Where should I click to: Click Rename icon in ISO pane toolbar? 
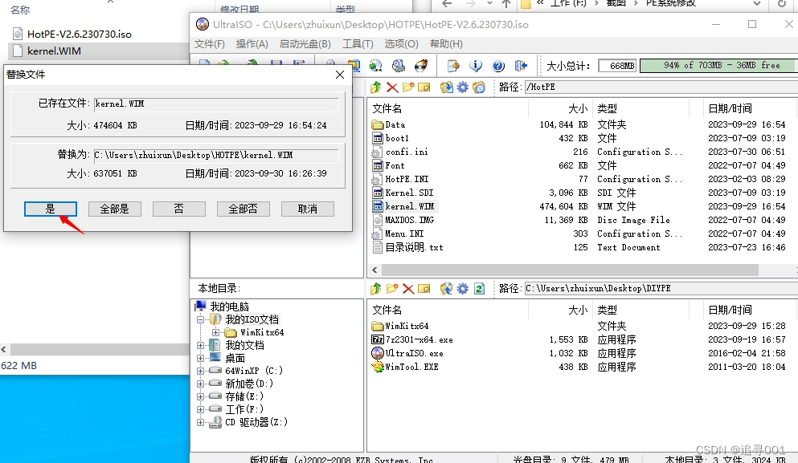(x=424, y=87)
